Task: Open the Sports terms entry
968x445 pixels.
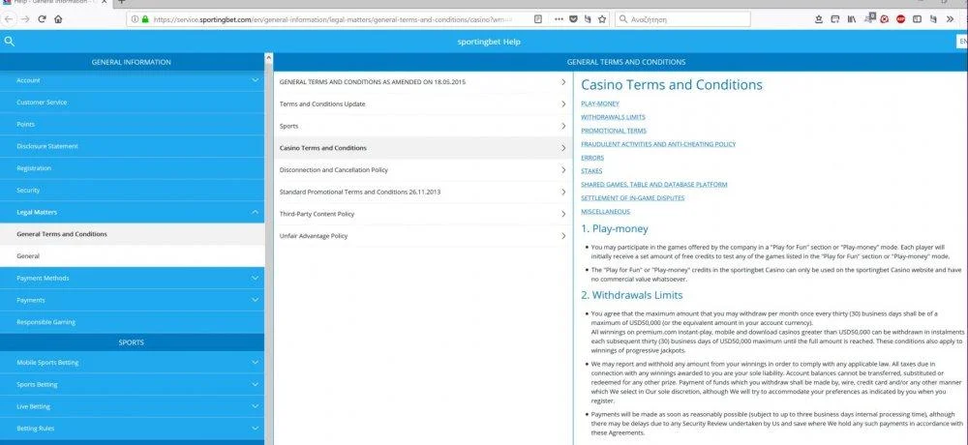Action: click(x=423, y=126)
